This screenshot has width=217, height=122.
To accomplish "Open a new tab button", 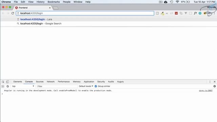I will pyautogui.click(x=56, y=8).
